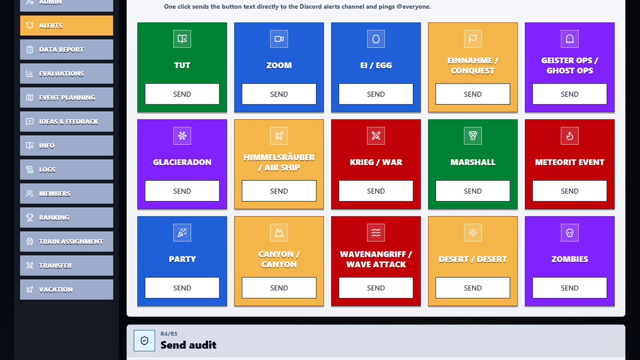This screenshot has height=360, width=640.
Task: Click the mountain icon on Canyon card
Action: click(x=279, y=232)
